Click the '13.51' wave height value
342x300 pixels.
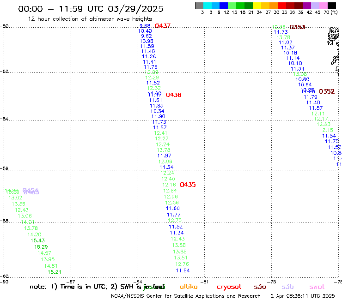click(181, 258)
